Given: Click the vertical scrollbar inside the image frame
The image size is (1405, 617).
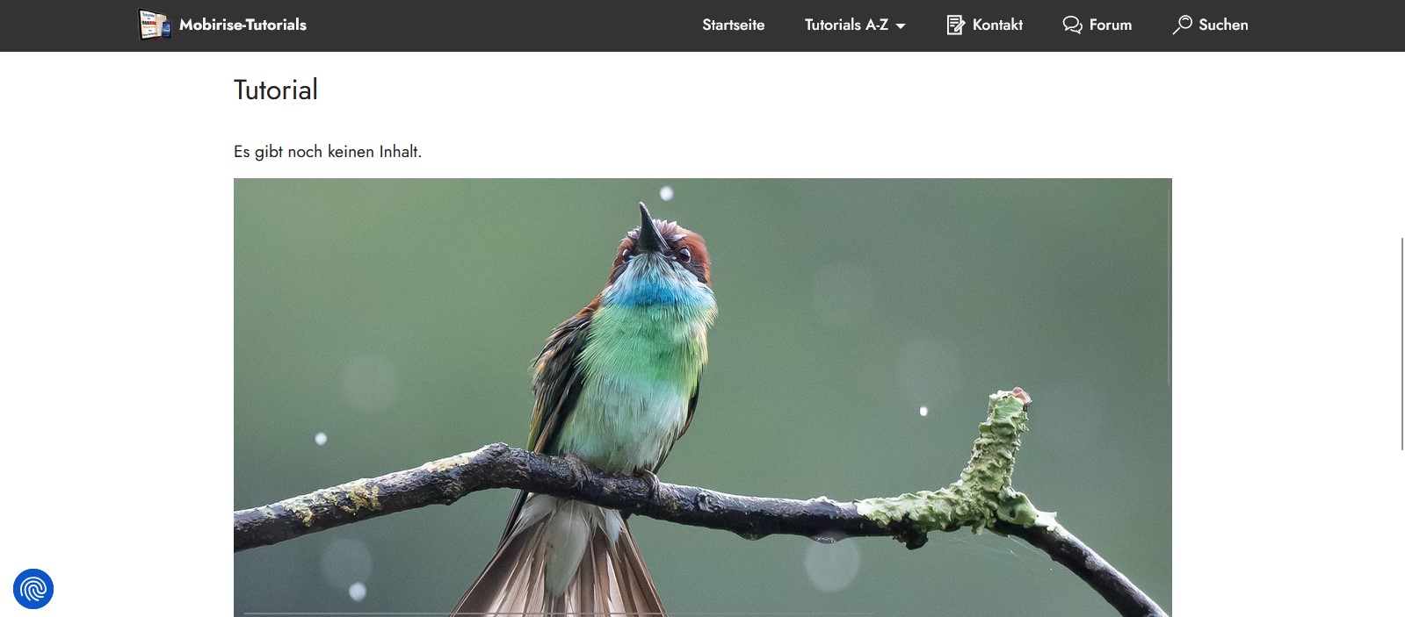Looking at the screenshot, I should pos(1169,285).
